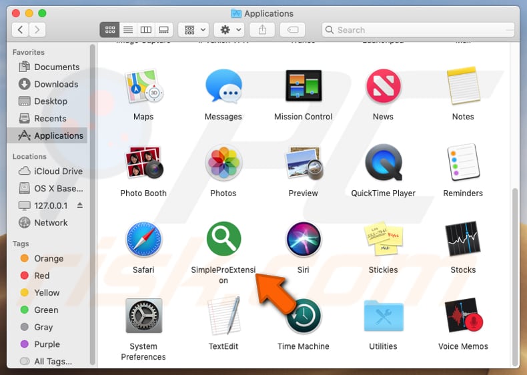Click the sidebar vertical scrollbar
The height and width of the screenshot is (375, 527).
pos(93,204)
